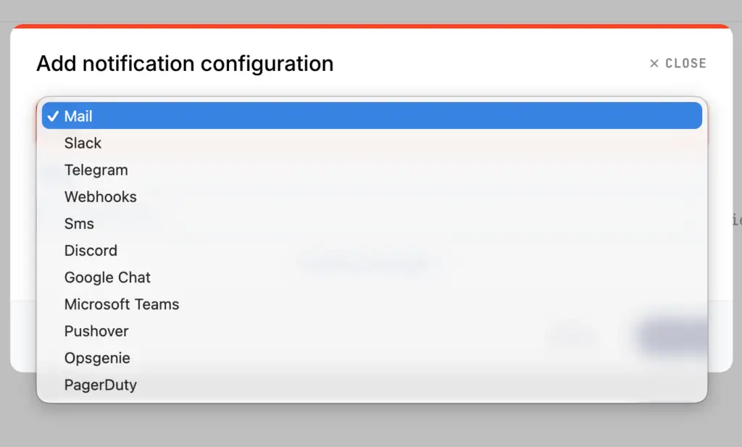
Task: Click the red bar at the top of the modal
Action: point(371,25)
